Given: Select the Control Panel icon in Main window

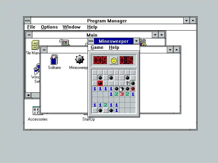Looking at the screenshot, I should point(64,42).
